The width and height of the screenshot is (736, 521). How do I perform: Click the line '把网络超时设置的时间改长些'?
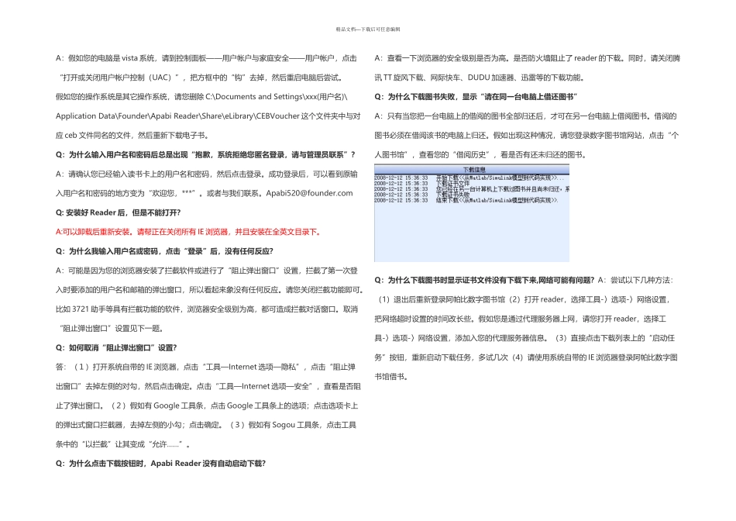(x=520, y=319)
